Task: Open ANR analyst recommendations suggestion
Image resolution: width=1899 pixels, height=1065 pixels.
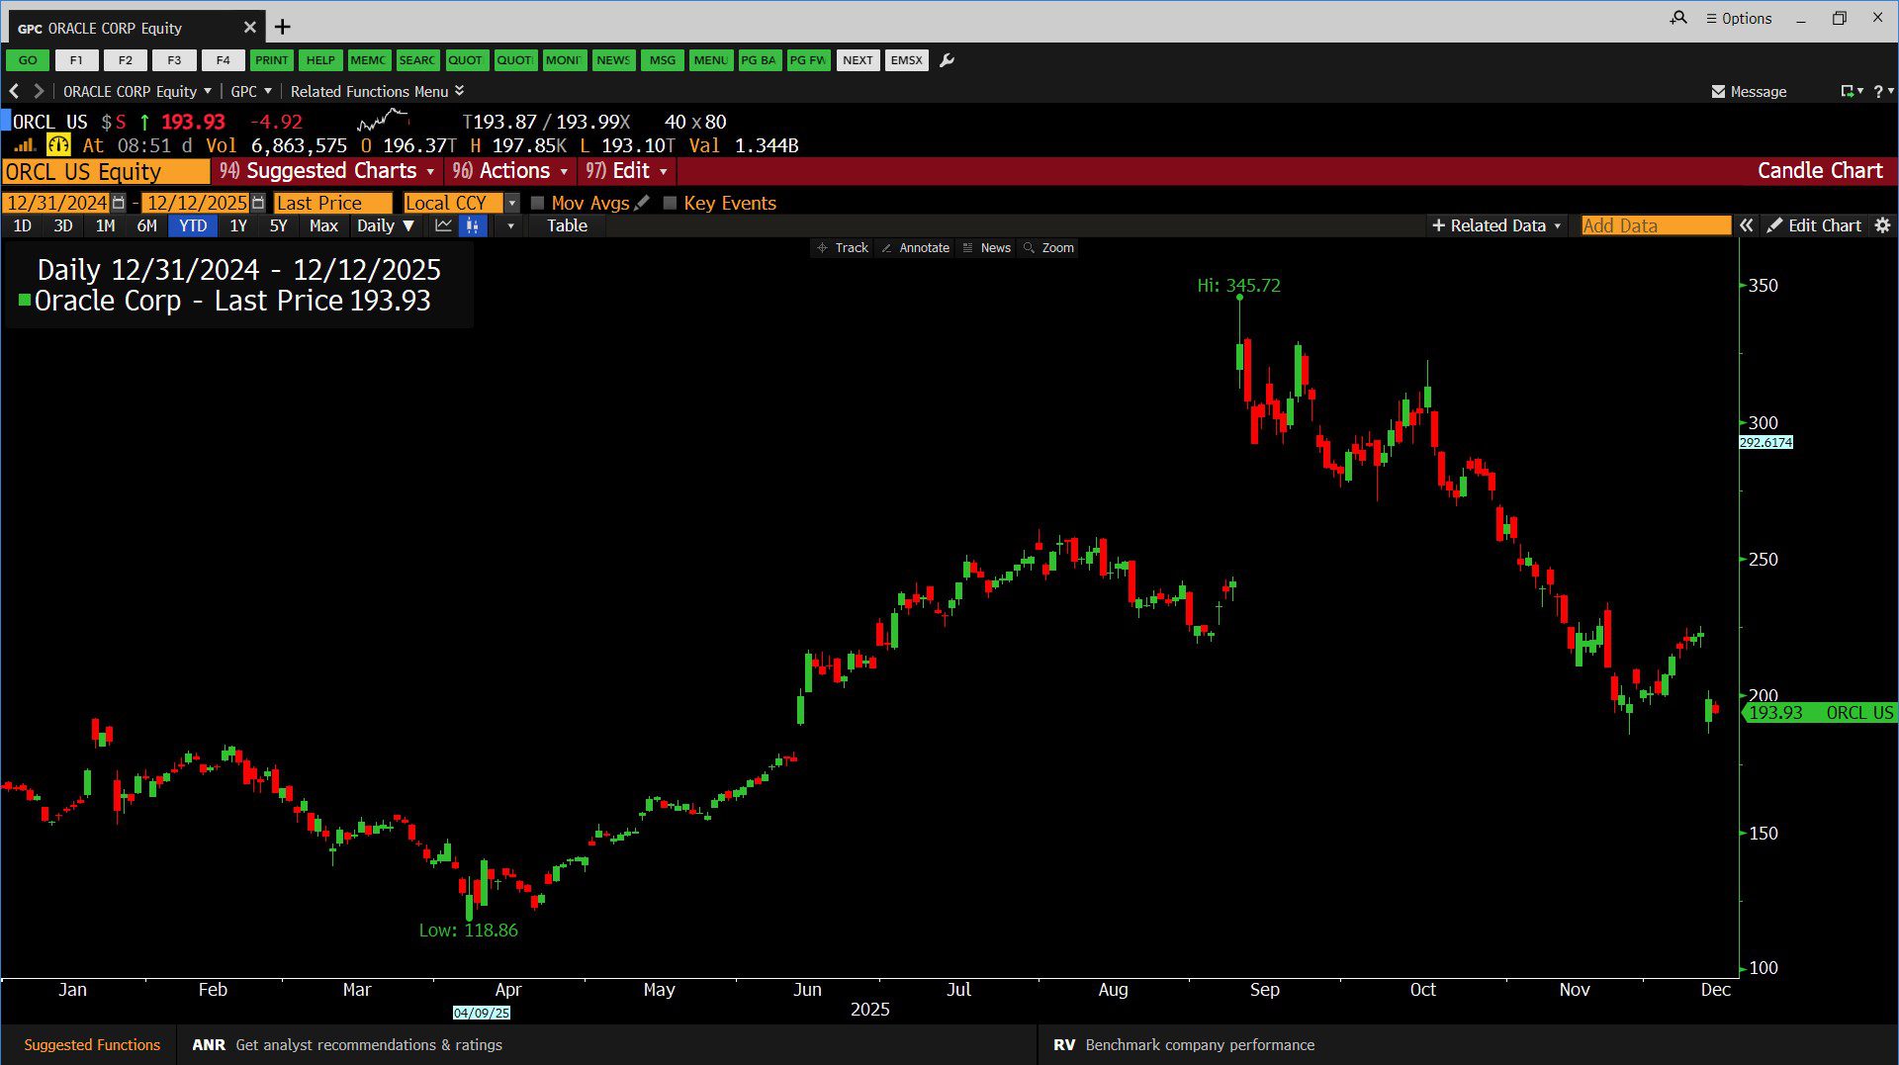Action: (347, 1044)
